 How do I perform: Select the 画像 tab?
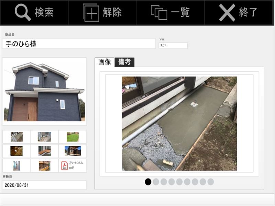tap(104, 62)
